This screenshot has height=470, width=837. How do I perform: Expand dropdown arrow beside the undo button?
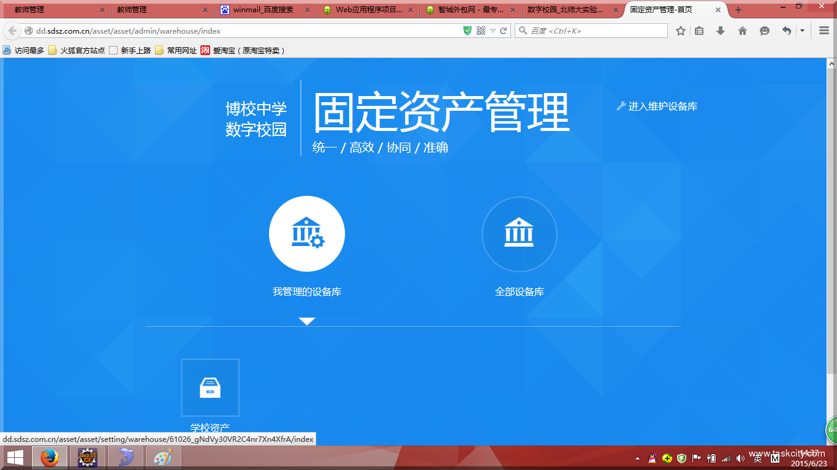(x=802, y=31)
